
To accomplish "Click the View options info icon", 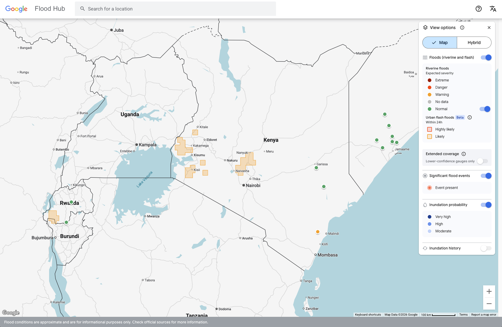I will click(x=462, y=28).
